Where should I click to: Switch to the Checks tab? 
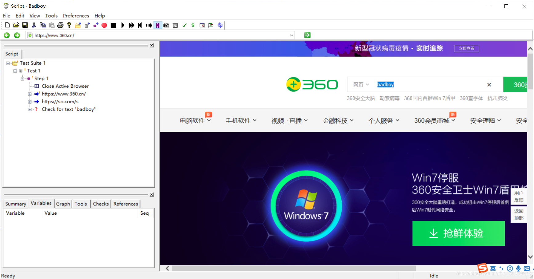click(101, 204)
